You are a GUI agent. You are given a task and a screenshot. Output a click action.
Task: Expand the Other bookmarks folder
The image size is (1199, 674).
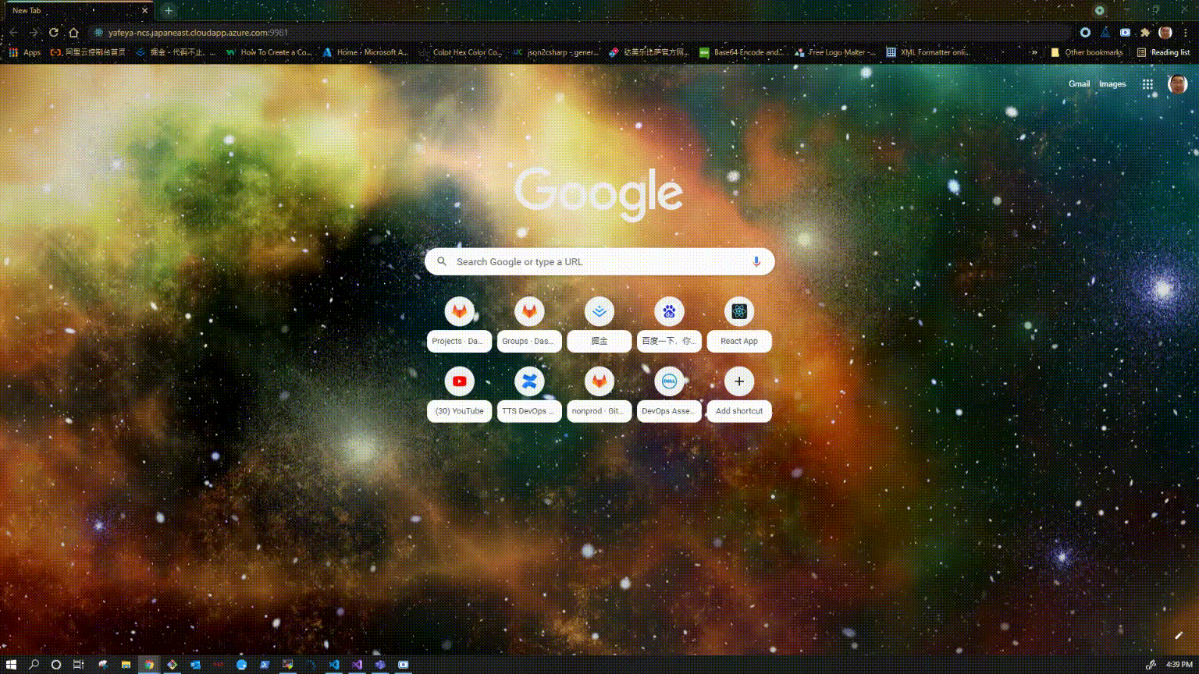(1088, 52)
